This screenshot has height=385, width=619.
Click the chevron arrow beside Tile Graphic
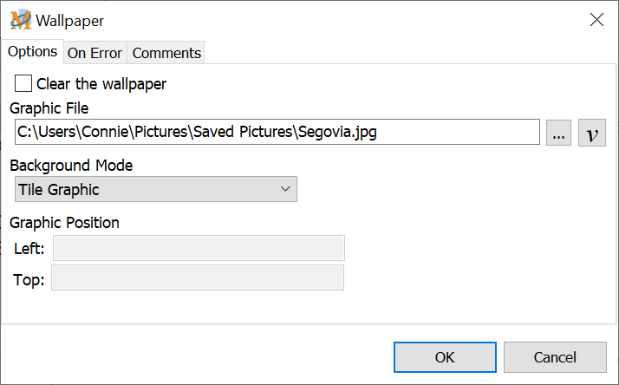(285, 189)
